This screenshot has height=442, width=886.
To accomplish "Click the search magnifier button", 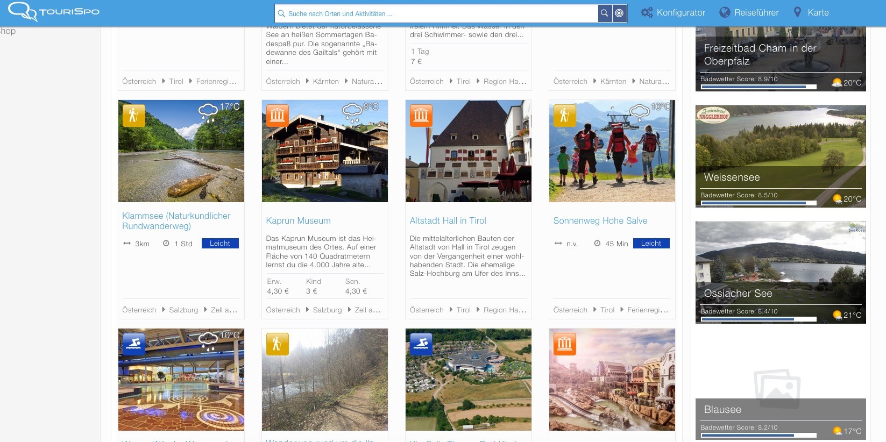I will coord(605,13).
